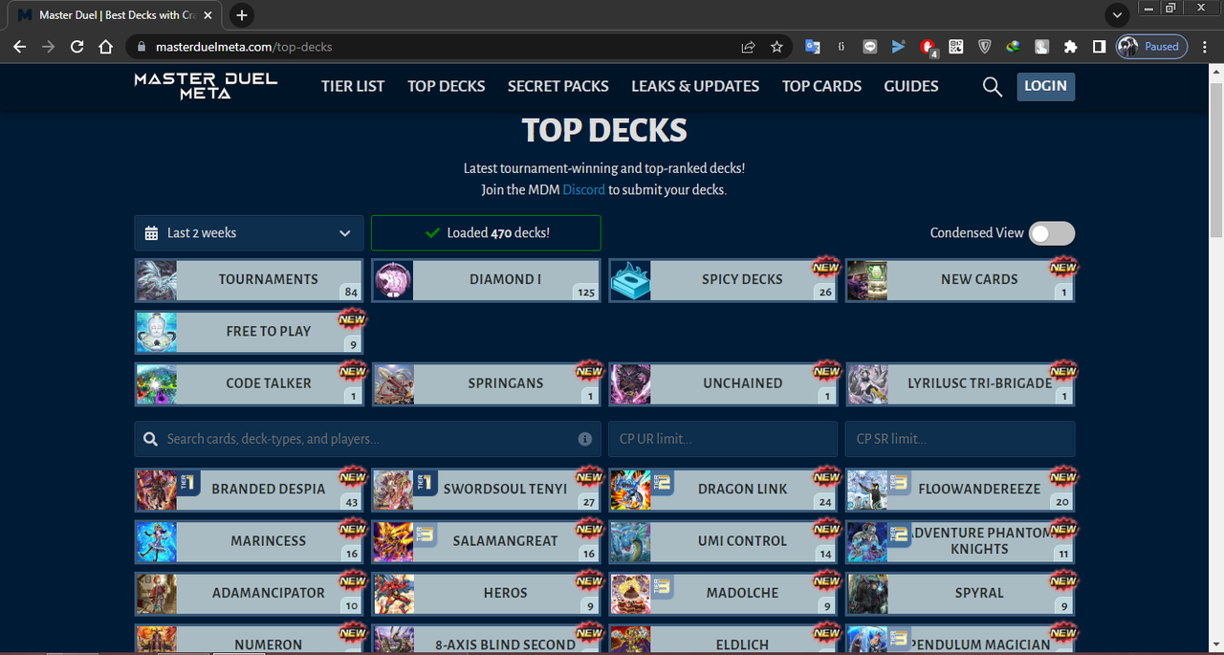
Task: Select the Lyrilusc Tri-Brigade filter
Action: 960,383
